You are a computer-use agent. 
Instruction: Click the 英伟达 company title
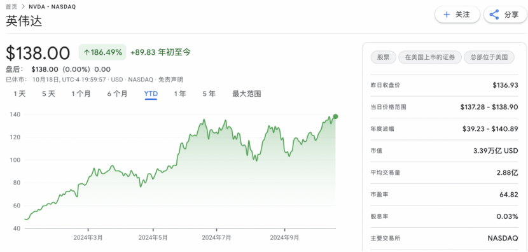point(24,21)
